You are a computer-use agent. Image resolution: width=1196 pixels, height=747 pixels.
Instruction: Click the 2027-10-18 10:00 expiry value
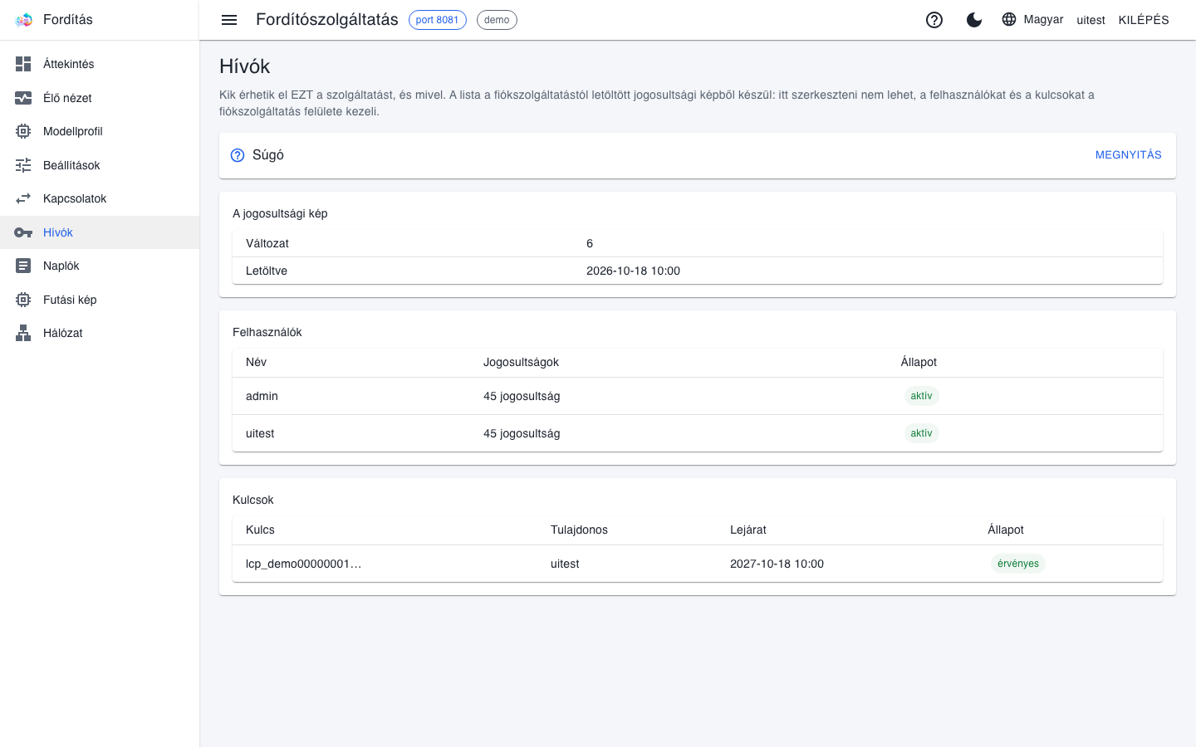pyautogui.click(x=777, y=564)
